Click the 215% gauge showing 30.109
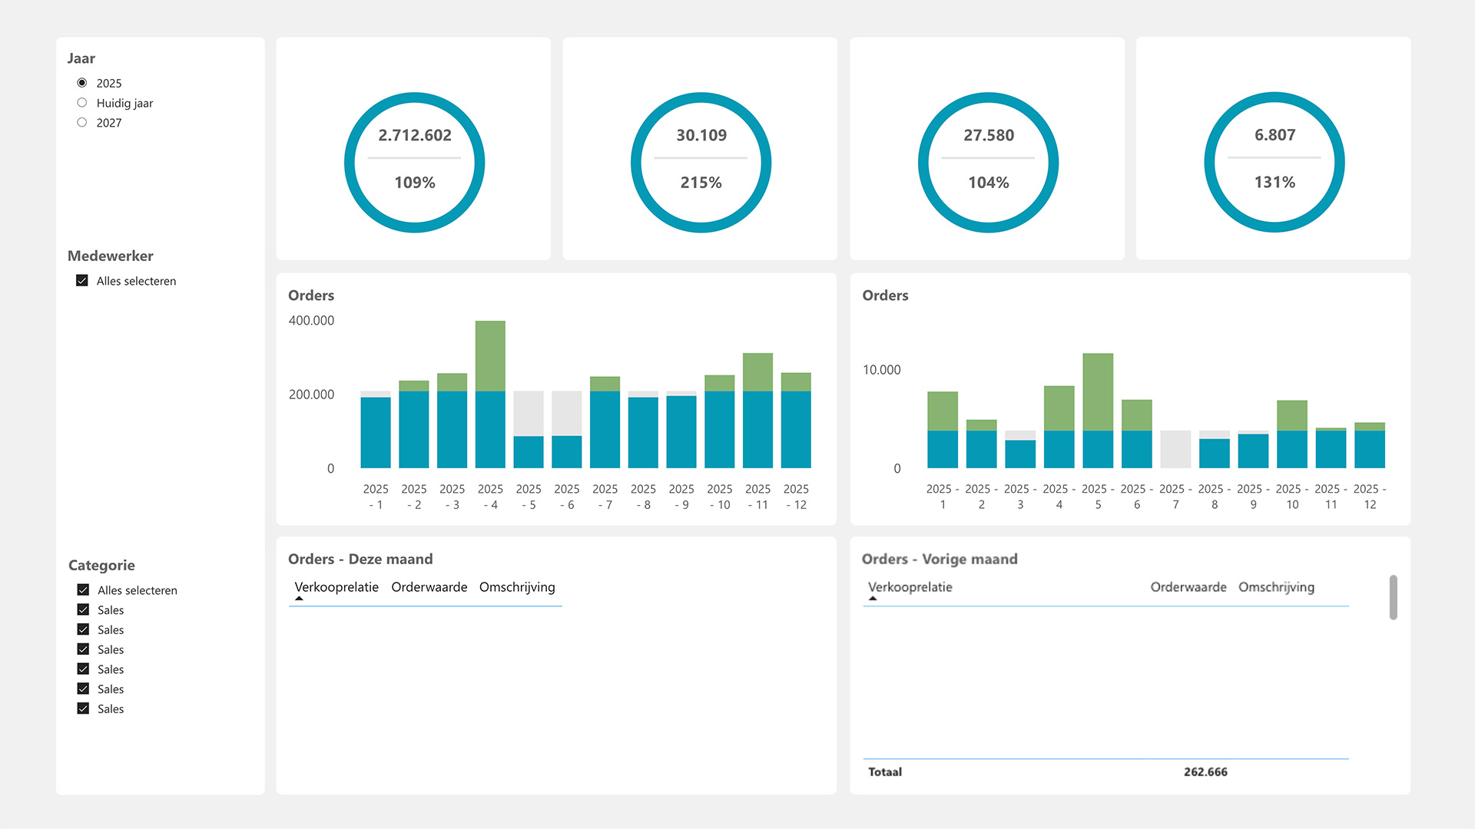This screenshot has height=829, width=1475. tap(701, 161)
